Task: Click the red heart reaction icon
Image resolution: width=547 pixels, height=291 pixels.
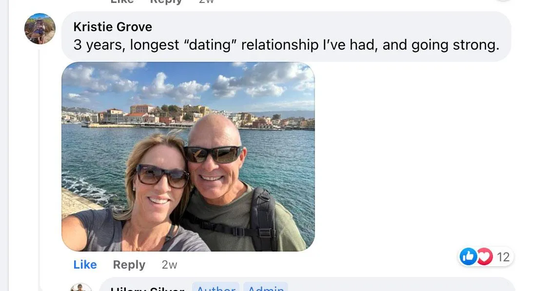Action: point(484,256)
